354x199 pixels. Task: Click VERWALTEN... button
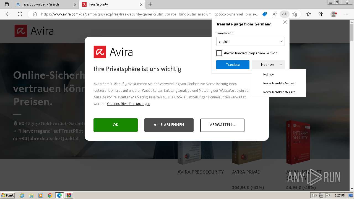(222, 125)
